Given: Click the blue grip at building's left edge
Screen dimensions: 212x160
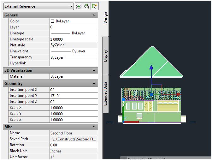Looking at the screenshot, I should (123, 99).
